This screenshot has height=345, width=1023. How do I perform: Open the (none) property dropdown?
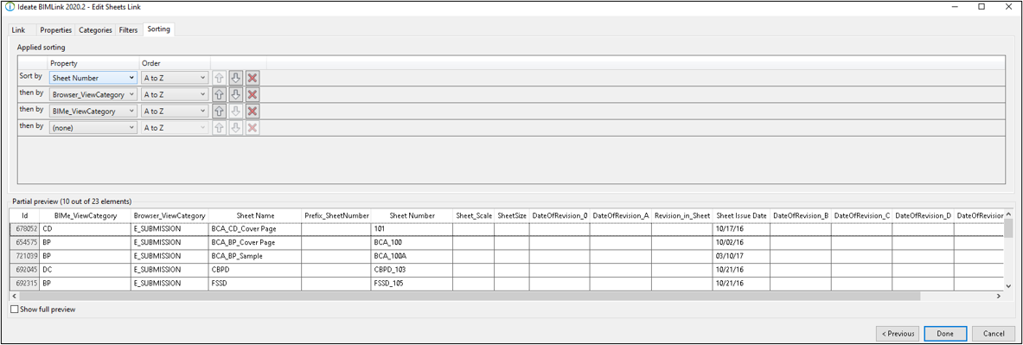[x=93, y=128]
